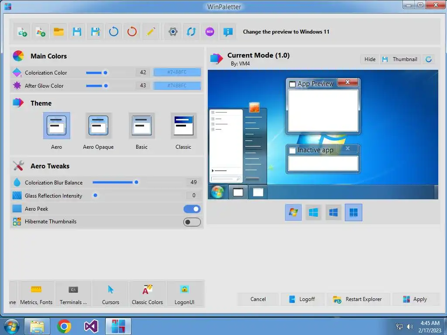Refresh the preview with the circular arrow
This screenshot has height=335, width=447.
click(429, 59)
